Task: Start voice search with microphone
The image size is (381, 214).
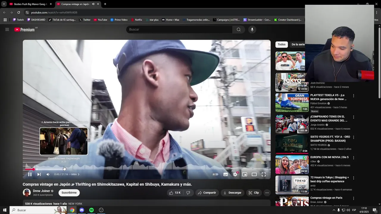Action: pyautogui.click(x=252, y=29)
